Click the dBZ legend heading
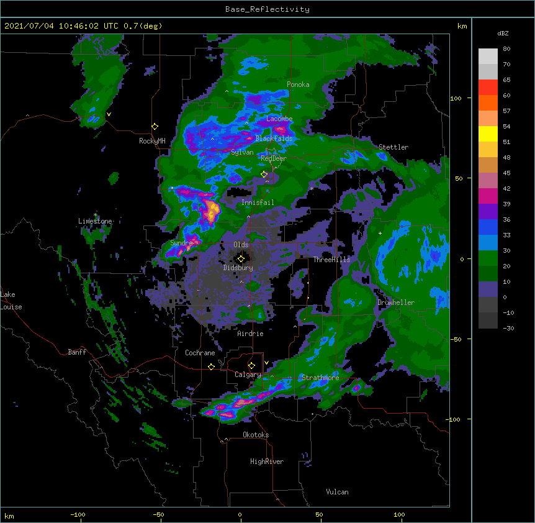The width and height of the screenshot is (535, 523). tap(503, 33)
